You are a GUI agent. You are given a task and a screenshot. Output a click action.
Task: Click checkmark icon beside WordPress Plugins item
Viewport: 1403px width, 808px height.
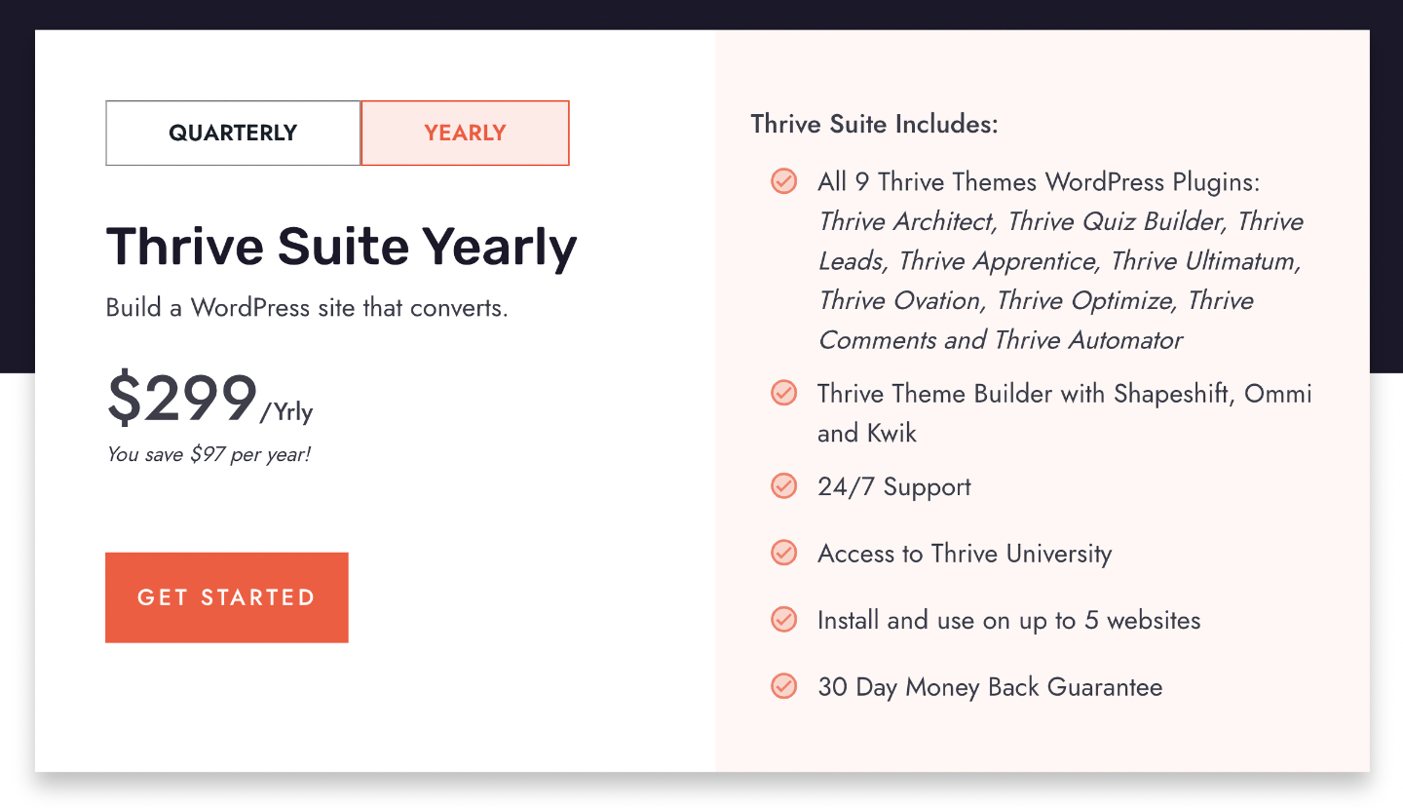[x=784, y=181]
